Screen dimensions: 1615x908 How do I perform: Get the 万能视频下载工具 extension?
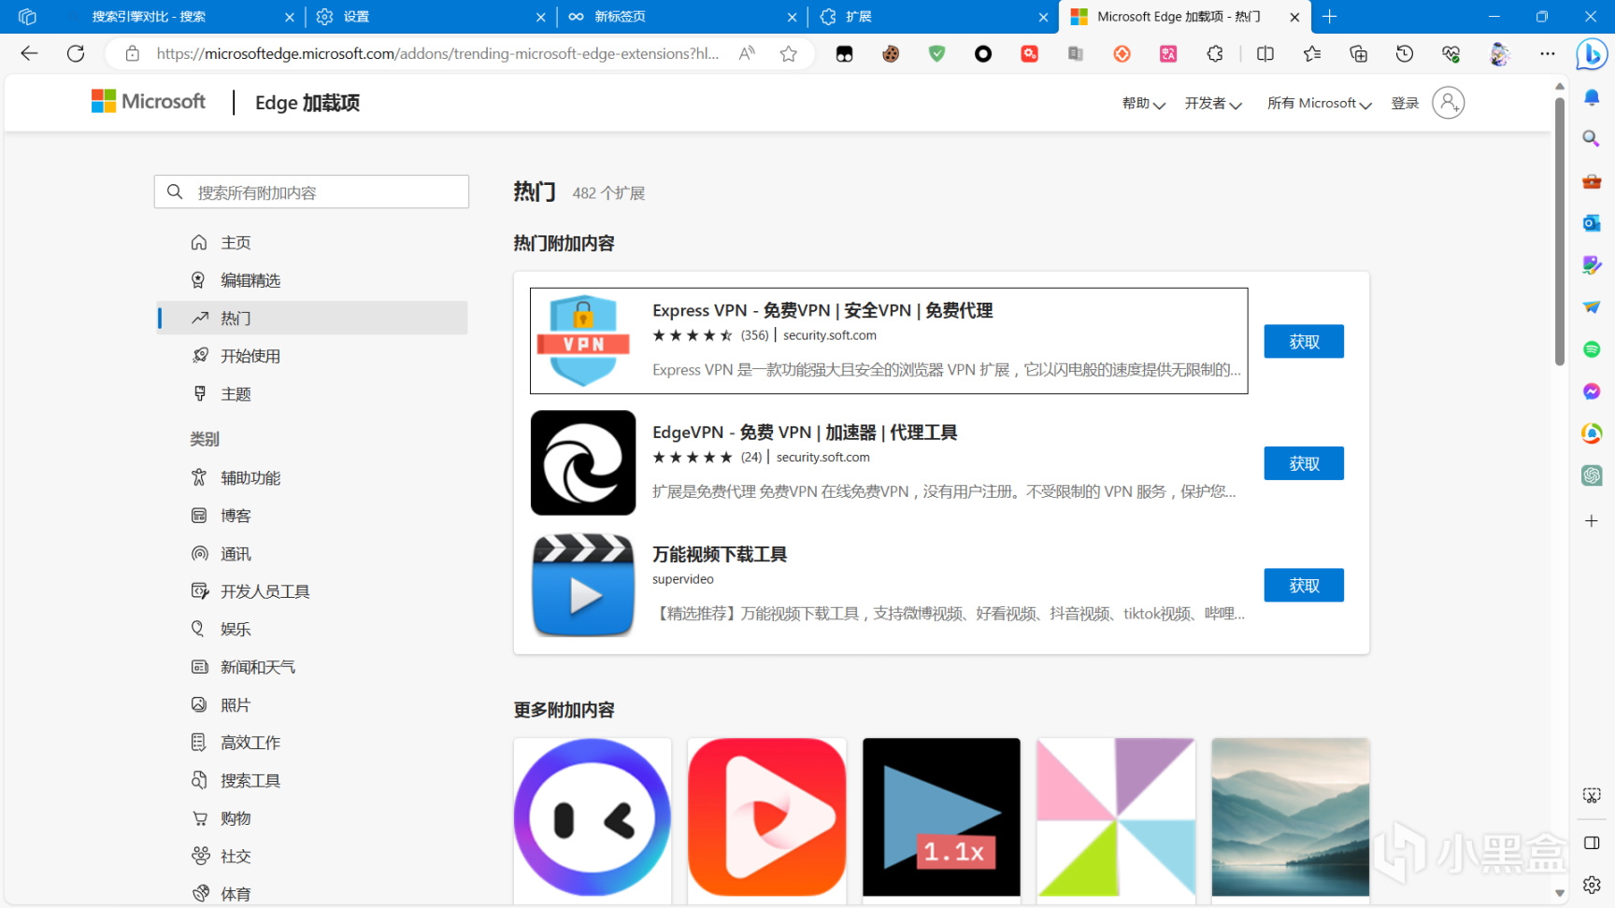point(1304,586)
